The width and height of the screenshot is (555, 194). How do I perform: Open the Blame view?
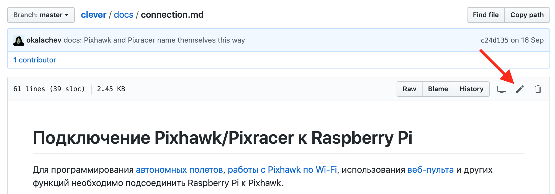click(438, 89)
